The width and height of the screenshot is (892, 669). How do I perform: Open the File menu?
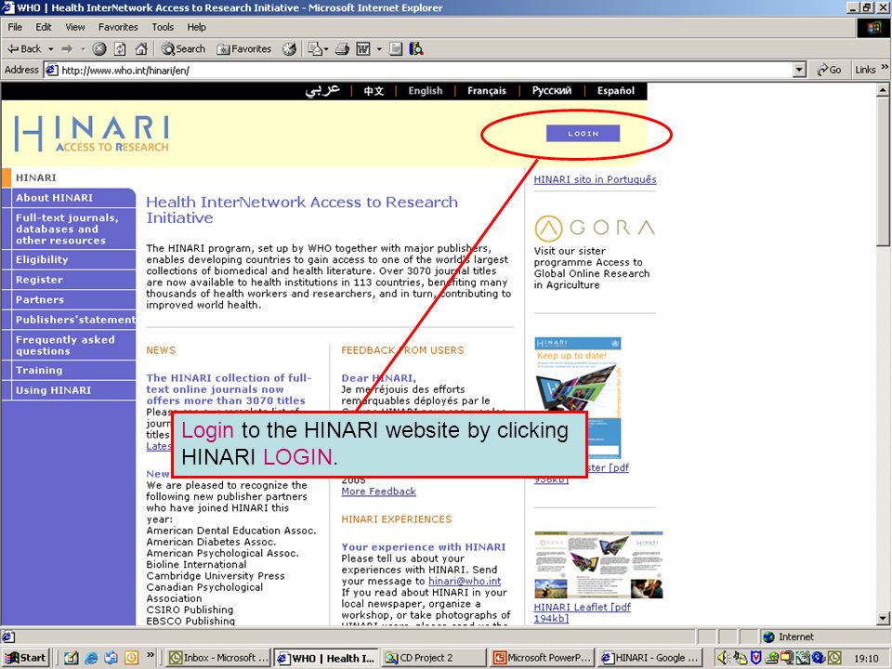pyautogui.click(x=15, y=27)
